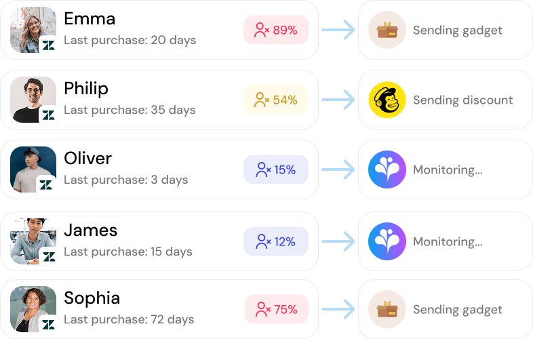Select Emma's 89% churn risk badge
533x339 pixels.
(276, 30)
